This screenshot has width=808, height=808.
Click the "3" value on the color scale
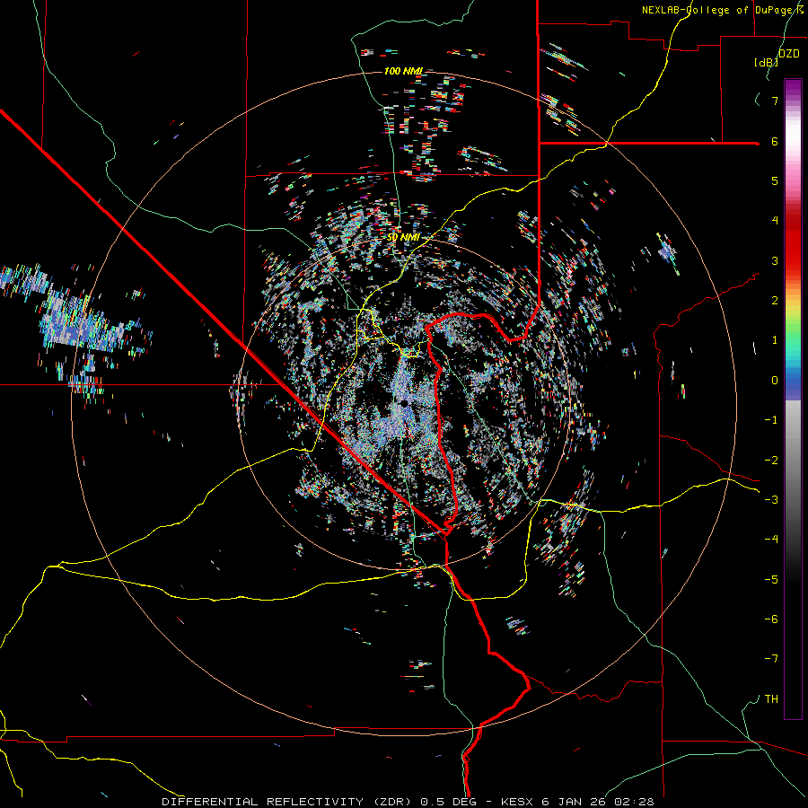pos(775,260)
